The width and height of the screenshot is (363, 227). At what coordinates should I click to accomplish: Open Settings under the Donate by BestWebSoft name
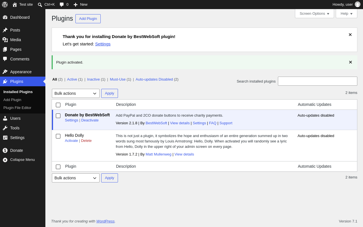tap(71, 120)
